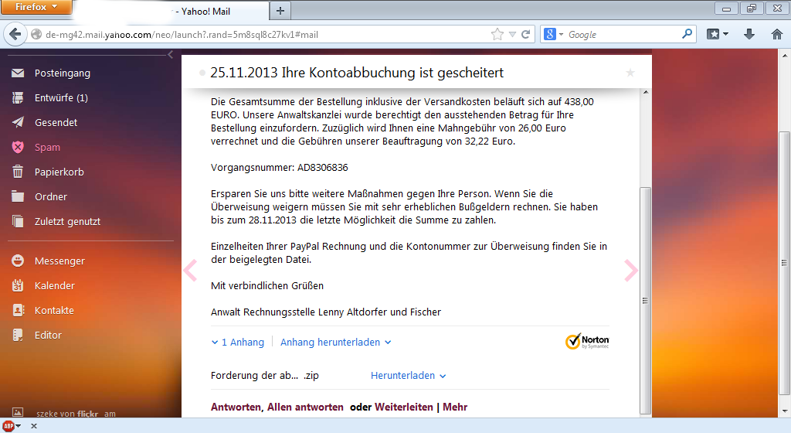Click Weiterleiten to forward the email
This screenshot has width=791, height=433.
point(403,407)
